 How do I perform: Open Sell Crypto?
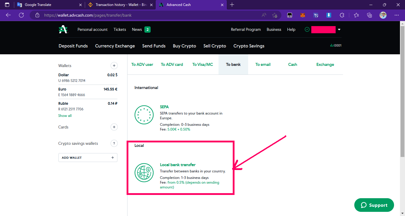[215, 46]
